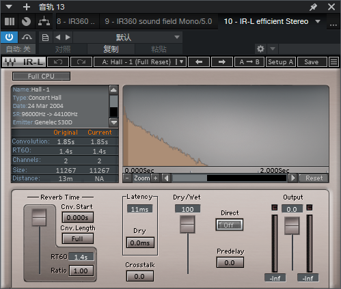This screenshot has height=289, width=341.
Task: Click the Predelay 0.0 field
Action: point(230,262)
